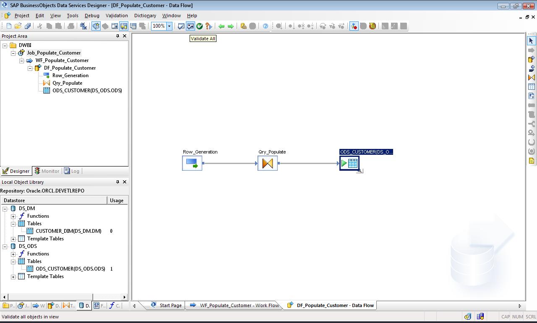Collapse the DWBI project node

tap(5, 45)
